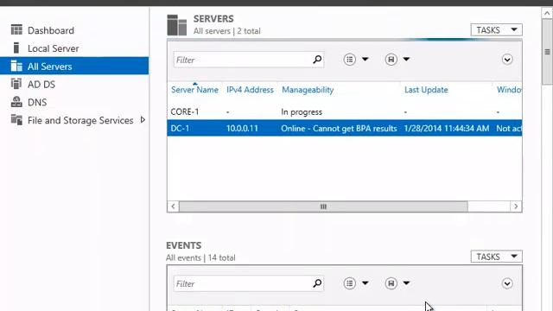Image resolution: width=553 pixels, height=311 pixels.
Task: Click the Local Server icon
Action: pyautogui.click(x=16, y=48)
